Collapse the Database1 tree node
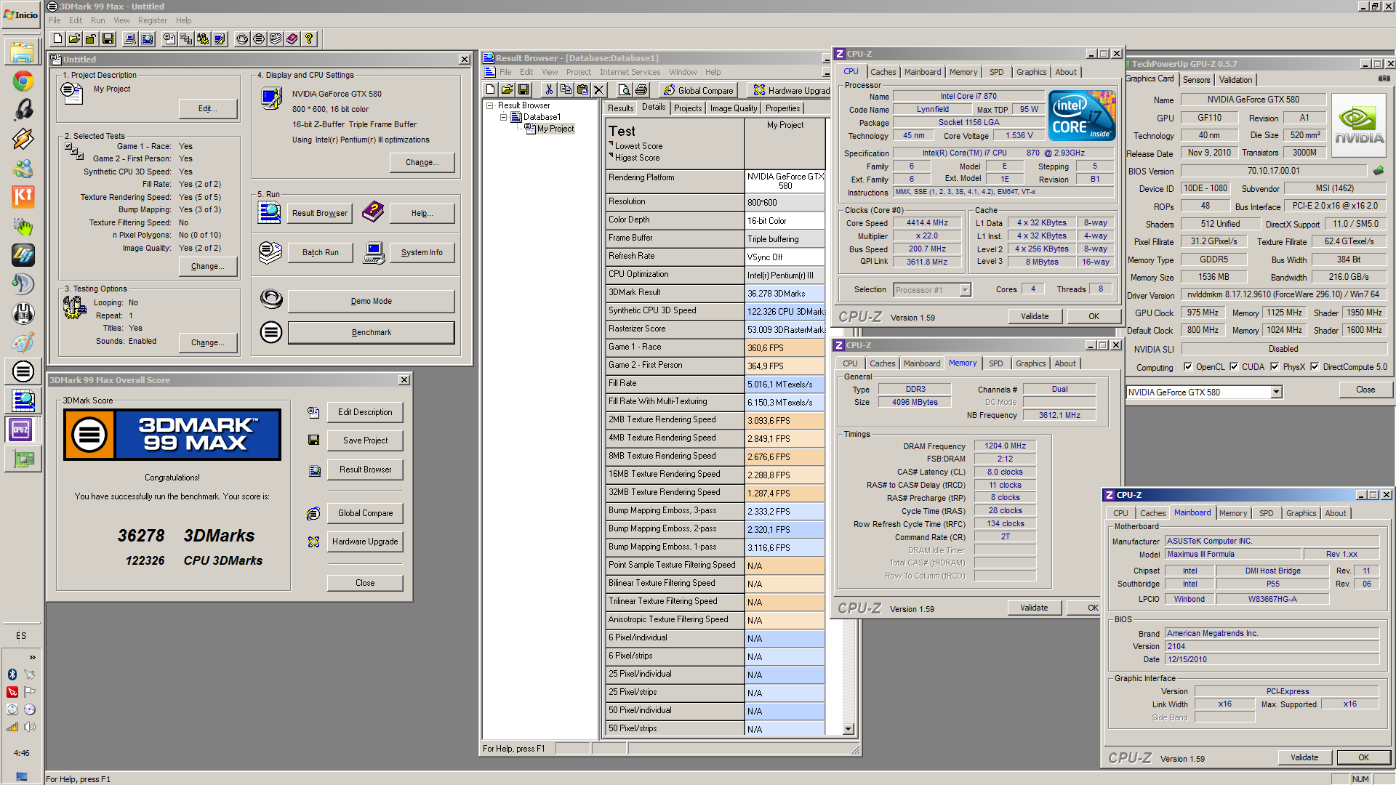 pyautogui.click(x=503, y=117)
